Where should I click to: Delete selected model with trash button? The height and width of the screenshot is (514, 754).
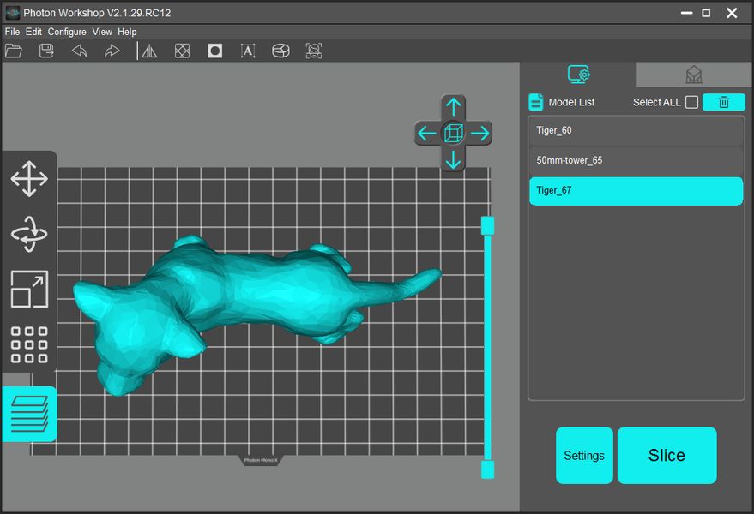click(x=723, y=102)
